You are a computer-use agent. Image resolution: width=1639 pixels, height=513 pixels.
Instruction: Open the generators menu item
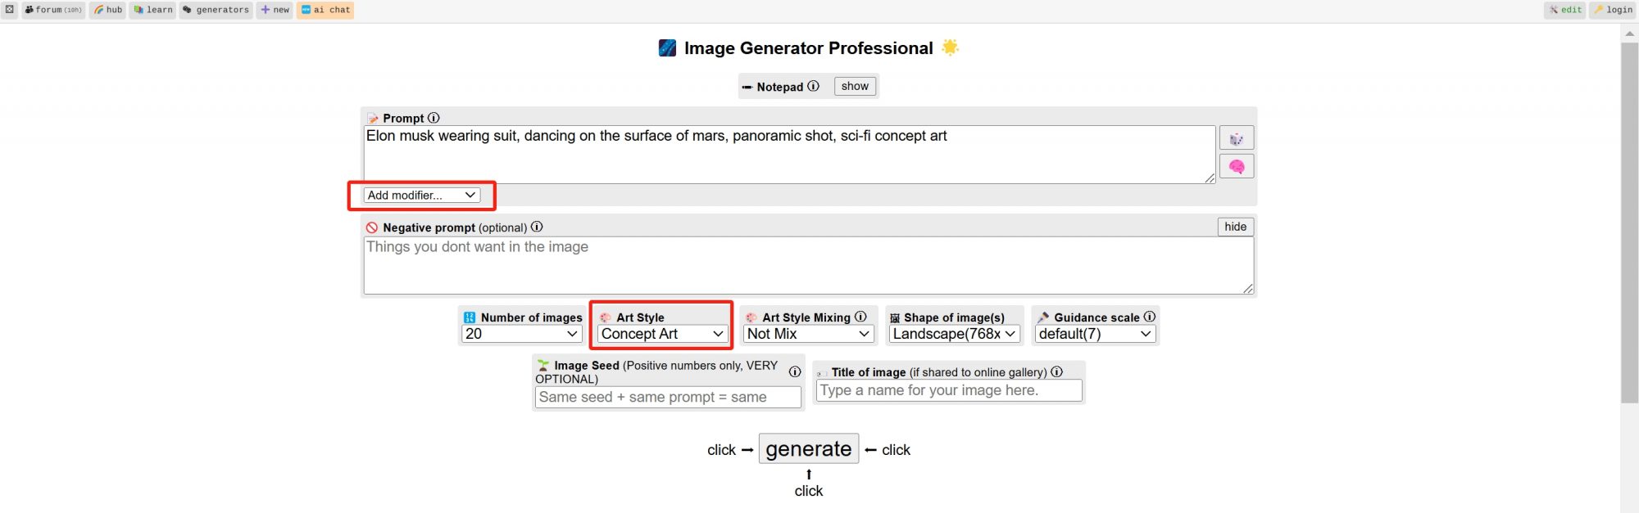coord(216,10)
